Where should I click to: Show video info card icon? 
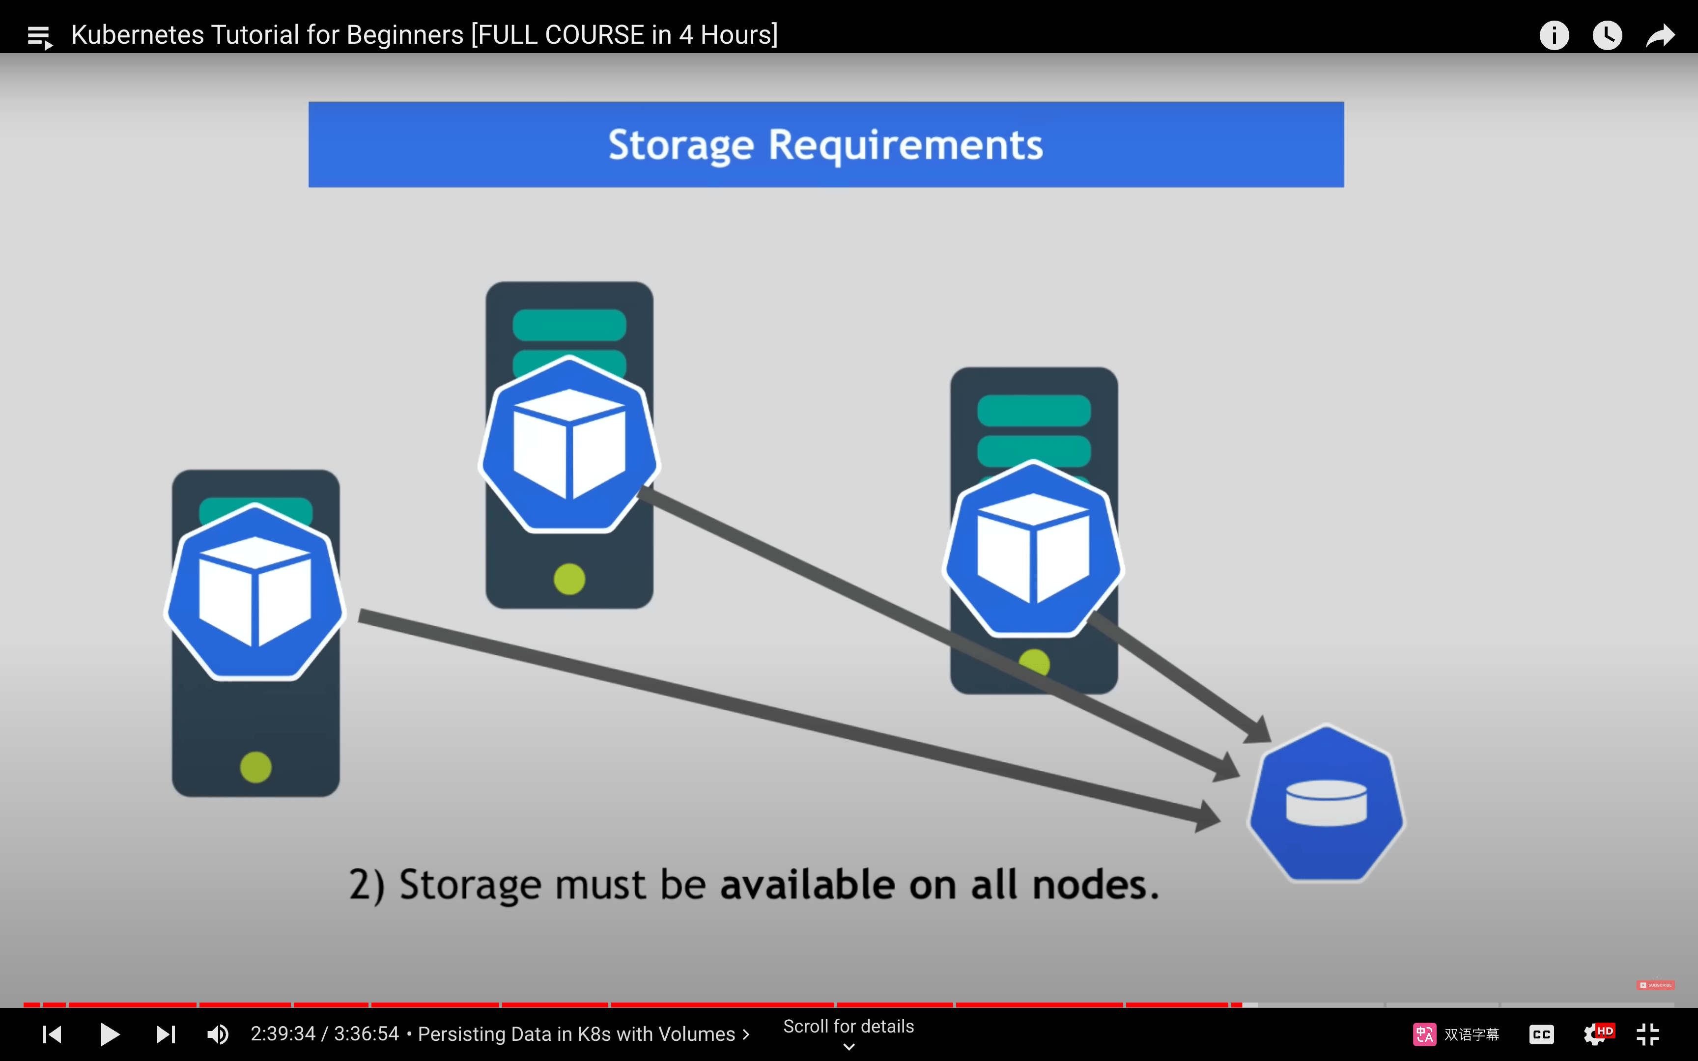[x=1554, y=35]
